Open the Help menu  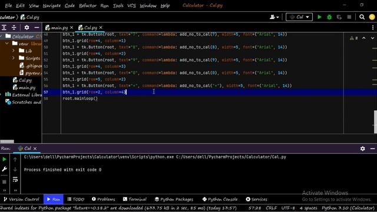[165, 5]
